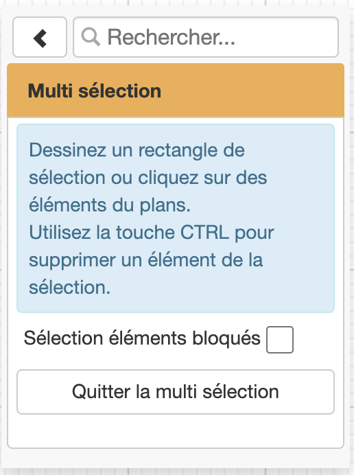Click the empty white area below Quitter button
This screenshot has width=354, height=475.
click(176, 431)
